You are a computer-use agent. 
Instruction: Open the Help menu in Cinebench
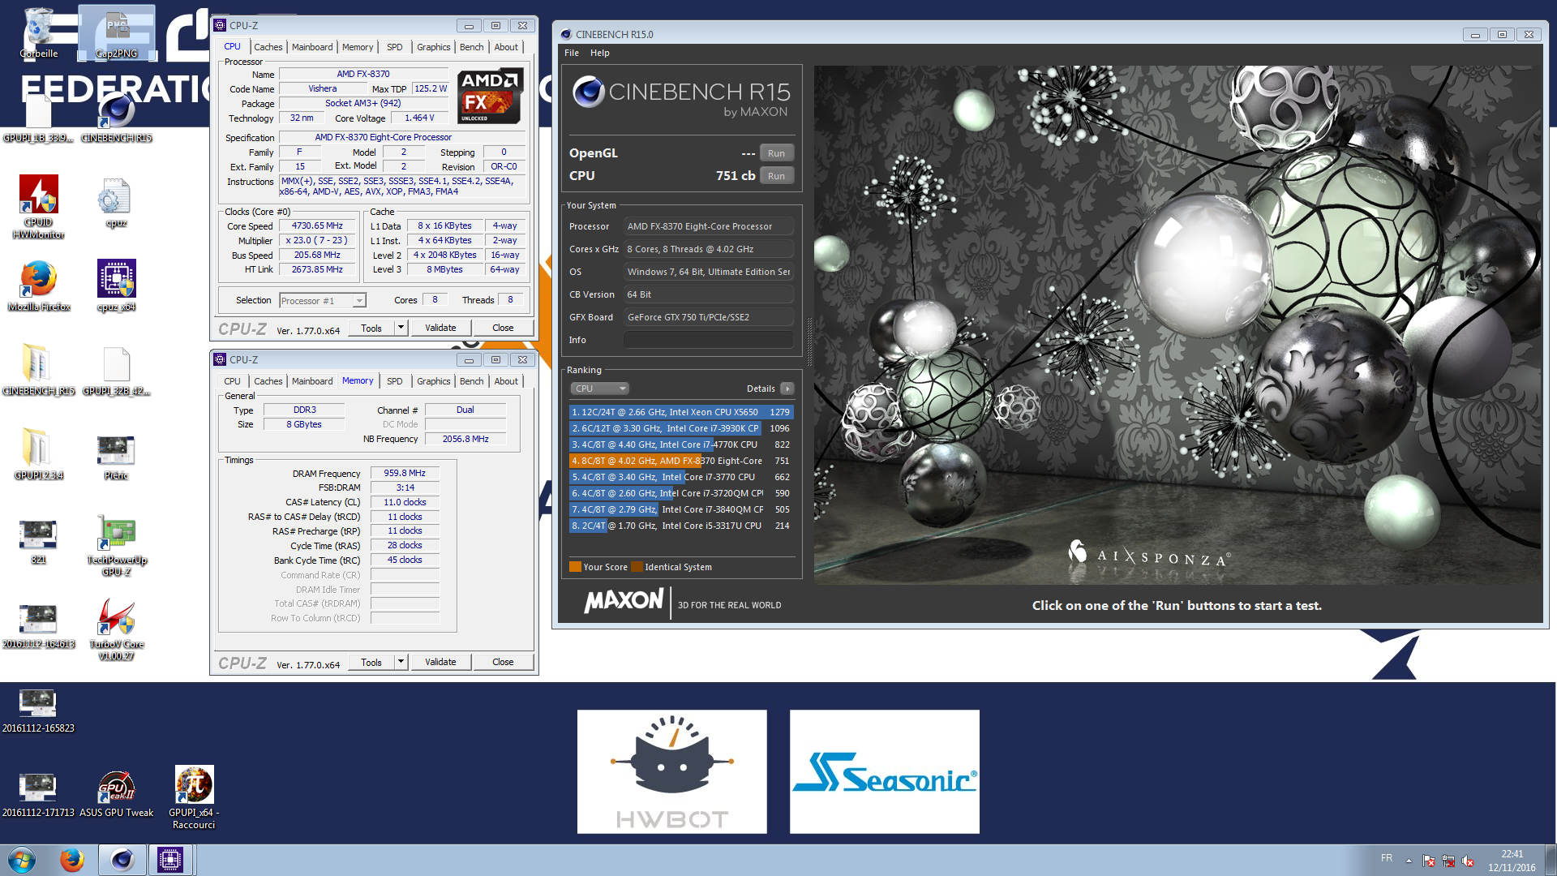600,53
